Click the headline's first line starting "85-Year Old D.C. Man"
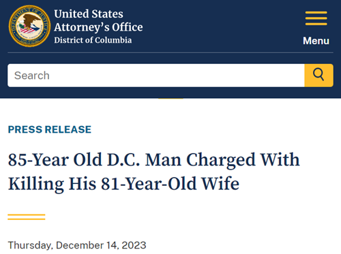 (x=154, y=160)
